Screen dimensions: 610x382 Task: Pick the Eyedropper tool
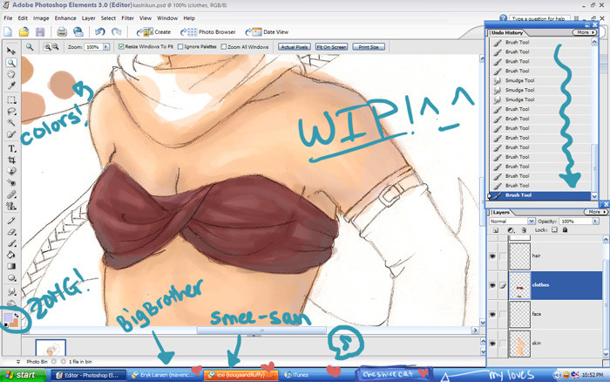click(12, 85)
